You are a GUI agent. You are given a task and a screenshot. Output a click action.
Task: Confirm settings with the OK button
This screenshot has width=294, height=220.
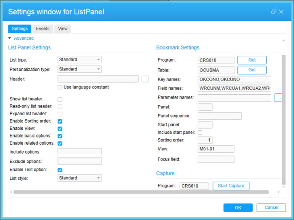tap(238, 208)
